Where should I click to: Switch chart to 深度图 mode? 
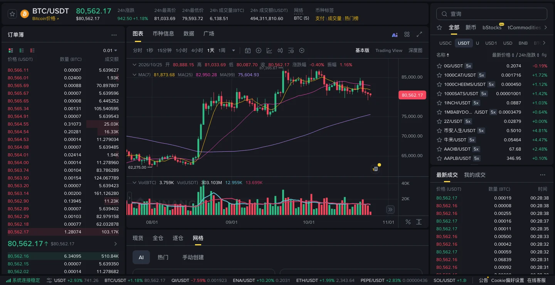[415, 50]
